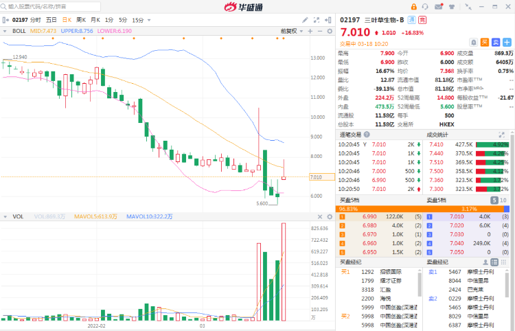This screenshot has width=515, height=331.
Task: Select the 周K weekly candlestick tab
Action: [81, 20]
